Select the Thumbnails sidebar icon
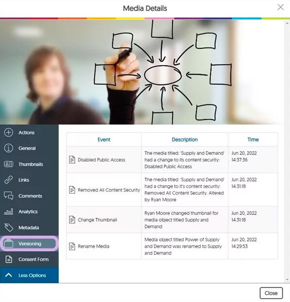The width and height of the screenshot is (290, 302). 9,164
